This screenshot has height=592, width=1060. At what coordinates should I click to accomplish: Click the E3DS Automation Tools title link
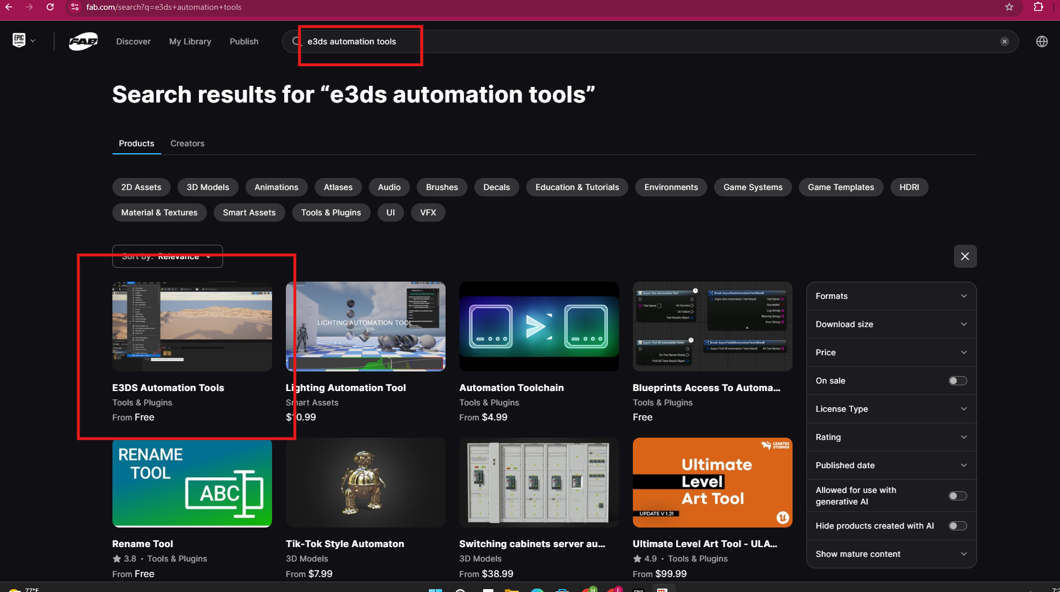pyautogui.click(x=168, y=388)
